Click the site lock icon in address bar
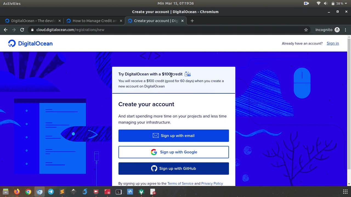Viewport: 351px width, 197px height. click(32, 30)
